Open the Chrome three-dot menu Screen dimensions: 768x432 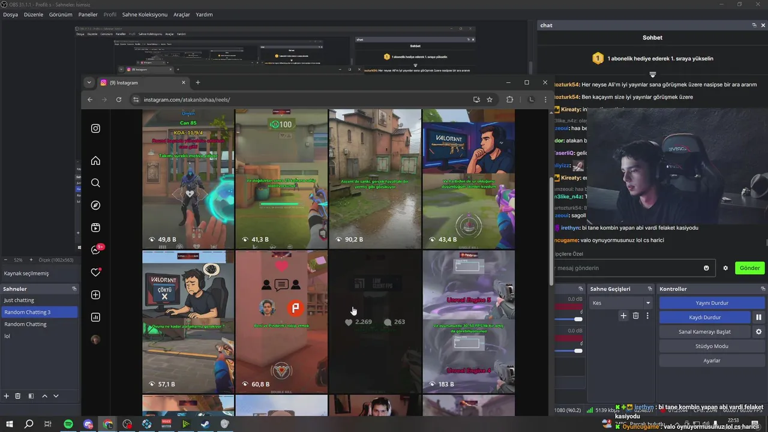click(x=545, y=100)
